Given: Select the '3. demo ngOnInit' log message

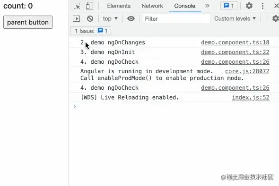Looking at the screenshot, I should [108, 52].
